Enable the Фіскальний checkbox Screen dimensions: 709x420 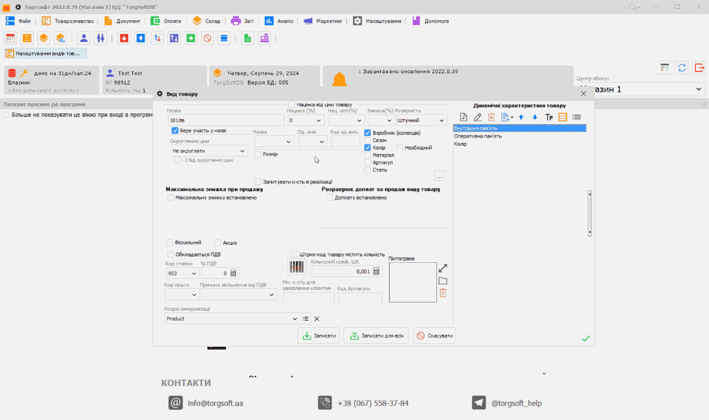click(x=170, y=242)
